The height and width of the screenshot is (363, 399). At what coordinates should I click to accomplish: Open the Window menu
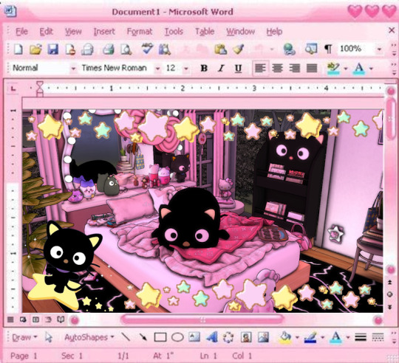tap(240, 32)
